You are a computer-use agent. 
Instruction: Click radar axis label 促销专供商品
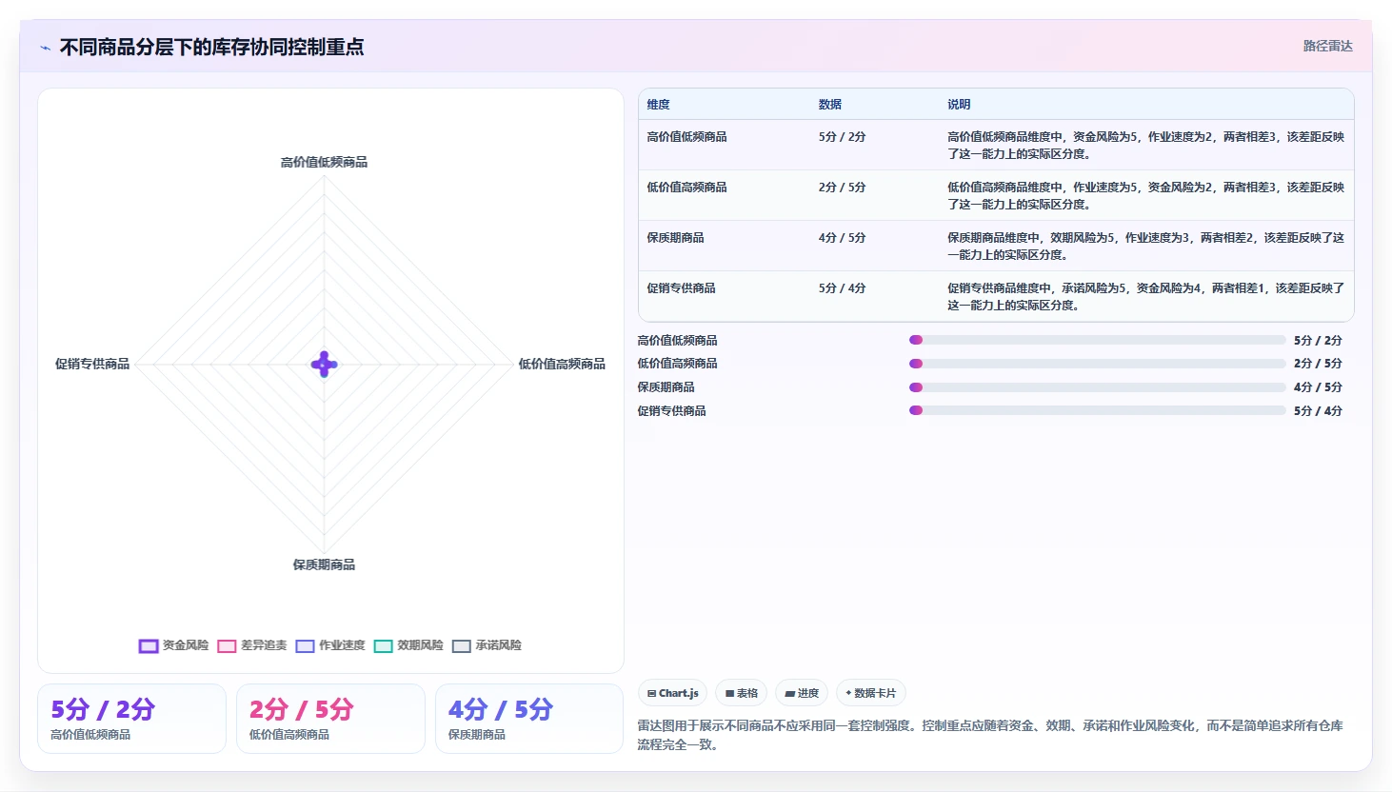(x=92, y=364)
